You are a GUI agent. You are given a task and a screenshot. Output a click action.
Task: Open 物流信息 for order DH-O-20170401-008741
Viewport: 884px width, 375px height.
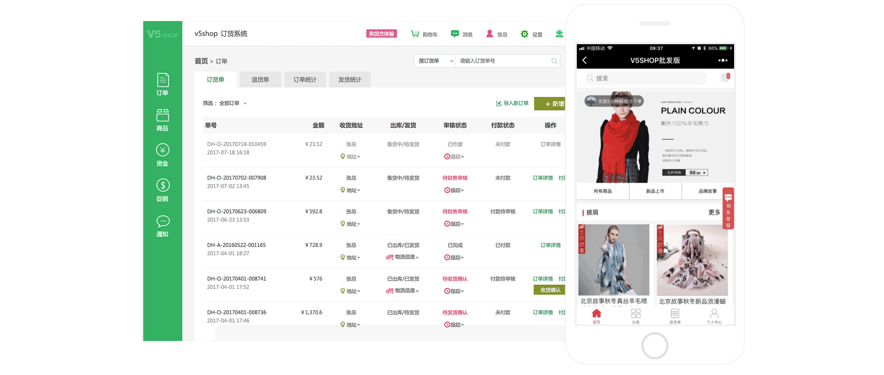402,291
